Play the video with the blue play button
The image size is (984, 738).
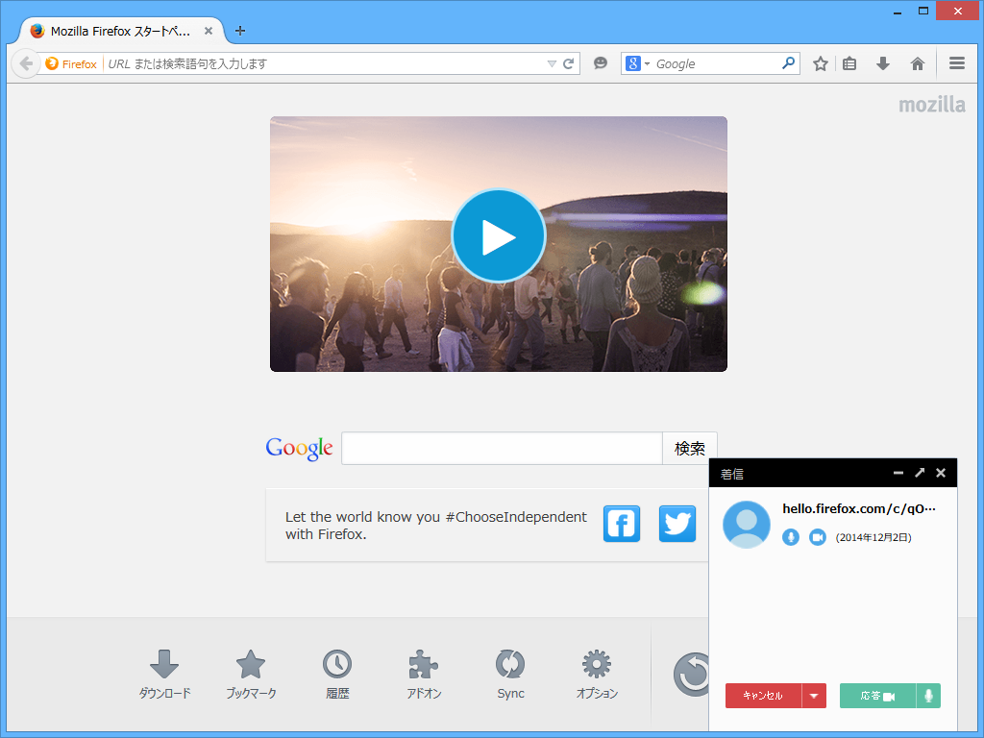tap(499, 236)
